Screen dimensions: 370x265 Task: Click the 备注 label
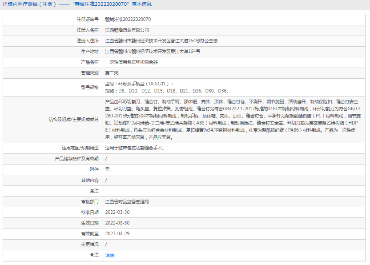pyautogui.click(x=94, y=191)
